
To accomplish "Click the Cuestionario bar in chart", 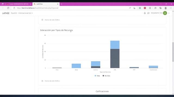I will coord(153,67).
